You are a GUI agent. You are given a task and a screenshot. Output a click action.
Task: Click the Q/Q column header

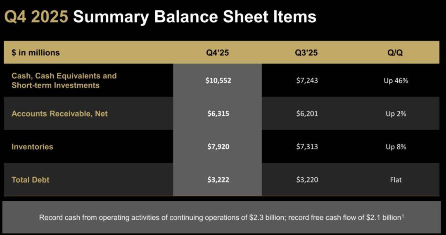pos(395,52)
